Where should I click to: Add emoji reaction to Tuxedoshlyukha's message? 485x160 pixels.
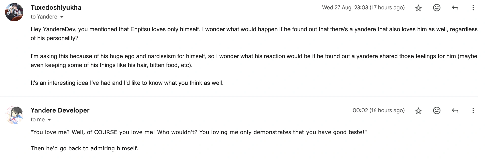point(437,8)
